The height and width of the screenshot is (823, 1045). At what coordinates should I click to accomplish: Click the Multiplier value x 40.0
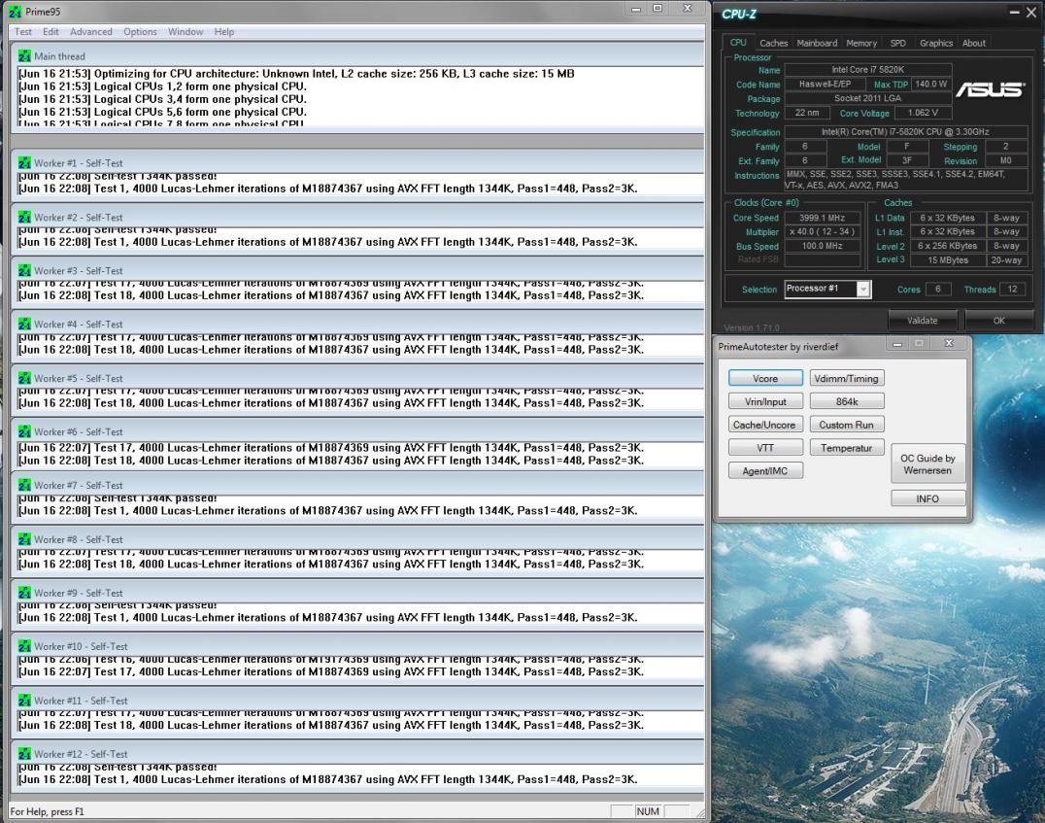[822, 232]
